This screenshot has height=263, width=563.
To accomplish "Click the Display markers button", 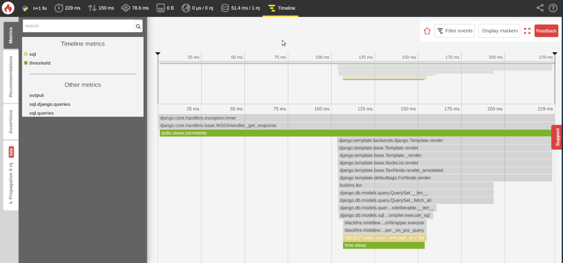I will [499, 31].
